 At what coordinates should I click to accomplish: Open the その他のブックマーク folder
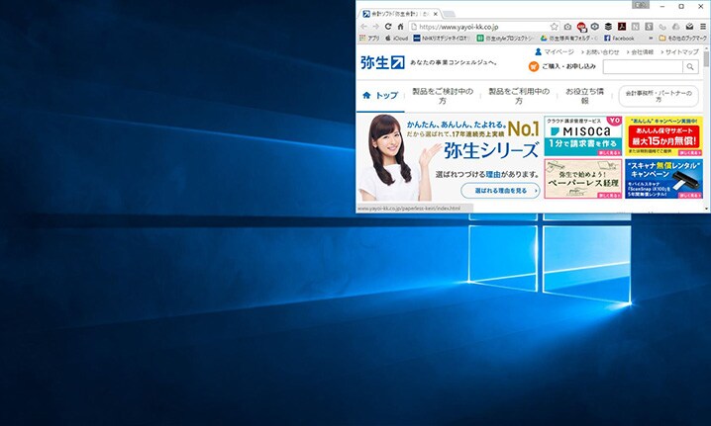682,39
